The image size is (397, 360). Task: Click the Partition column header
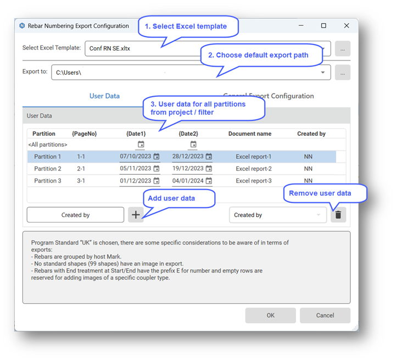[44, 134]
